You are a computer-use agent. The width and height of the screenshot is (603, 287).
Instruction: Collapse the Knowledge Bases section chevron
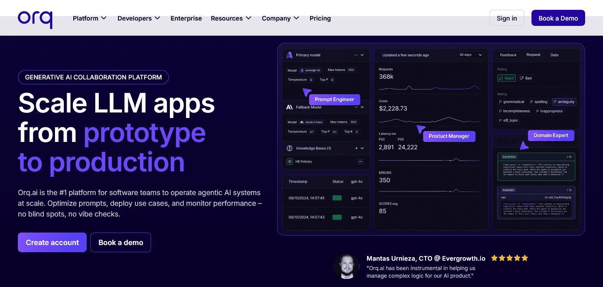click(363, 148)
